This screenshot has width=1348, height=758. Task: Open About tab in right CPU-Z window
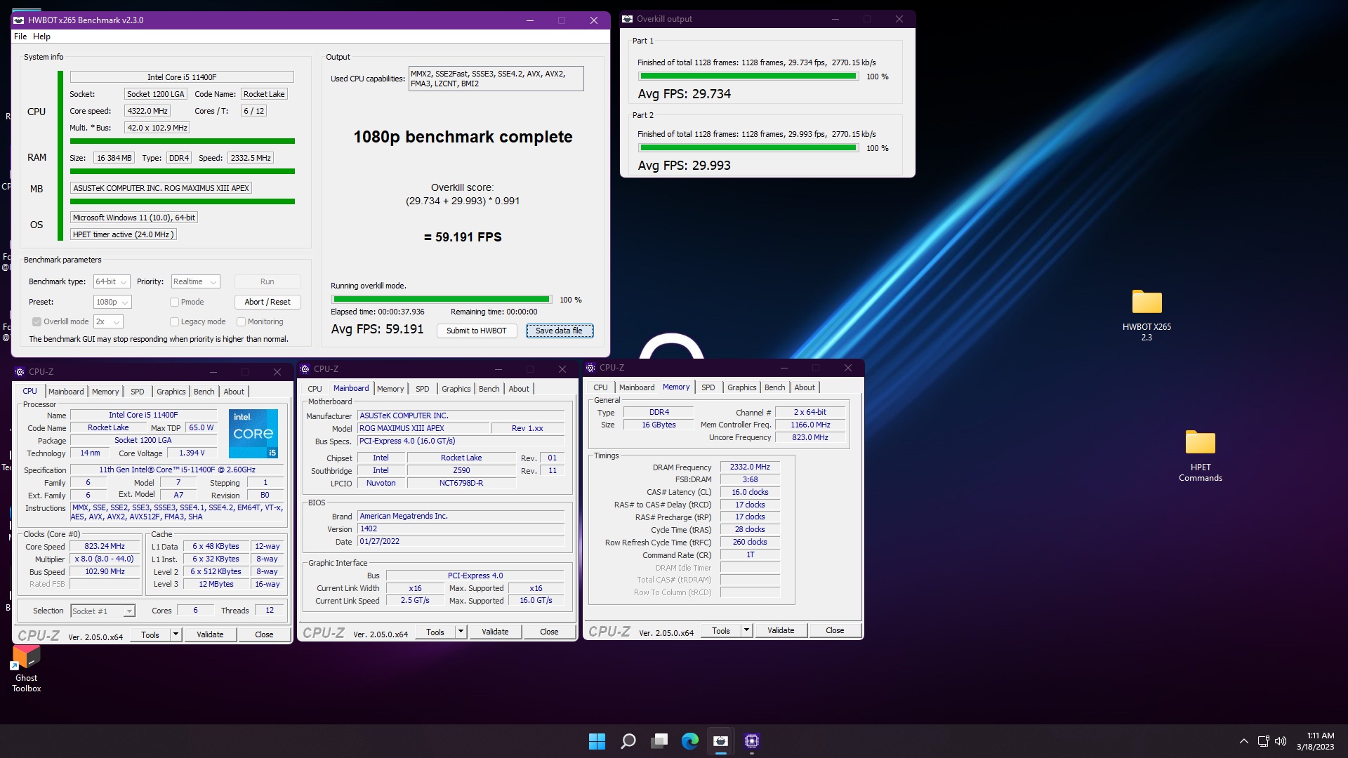point(805,387)
